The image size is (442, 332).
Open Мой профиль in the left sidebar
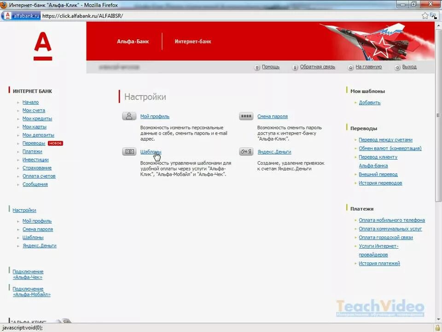point(37,221)
